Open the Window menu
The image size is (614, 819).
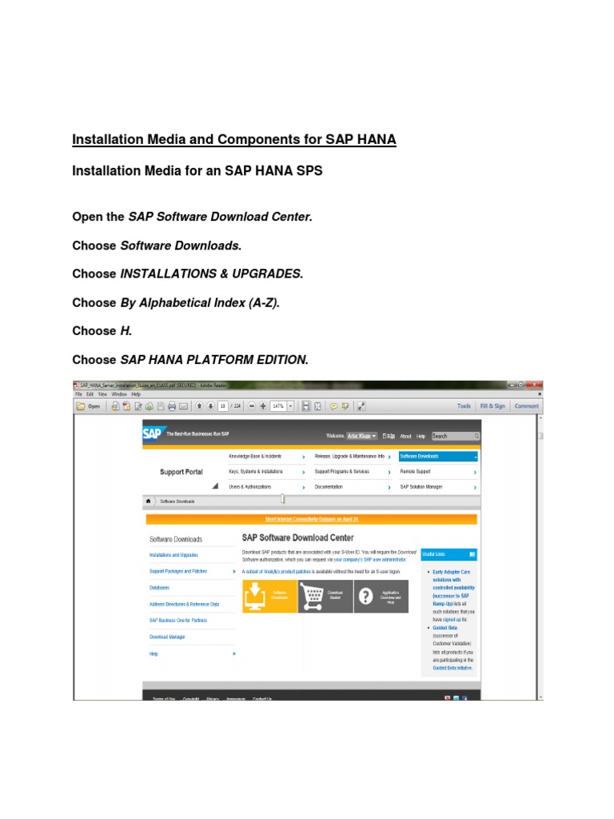click(120, 394)
